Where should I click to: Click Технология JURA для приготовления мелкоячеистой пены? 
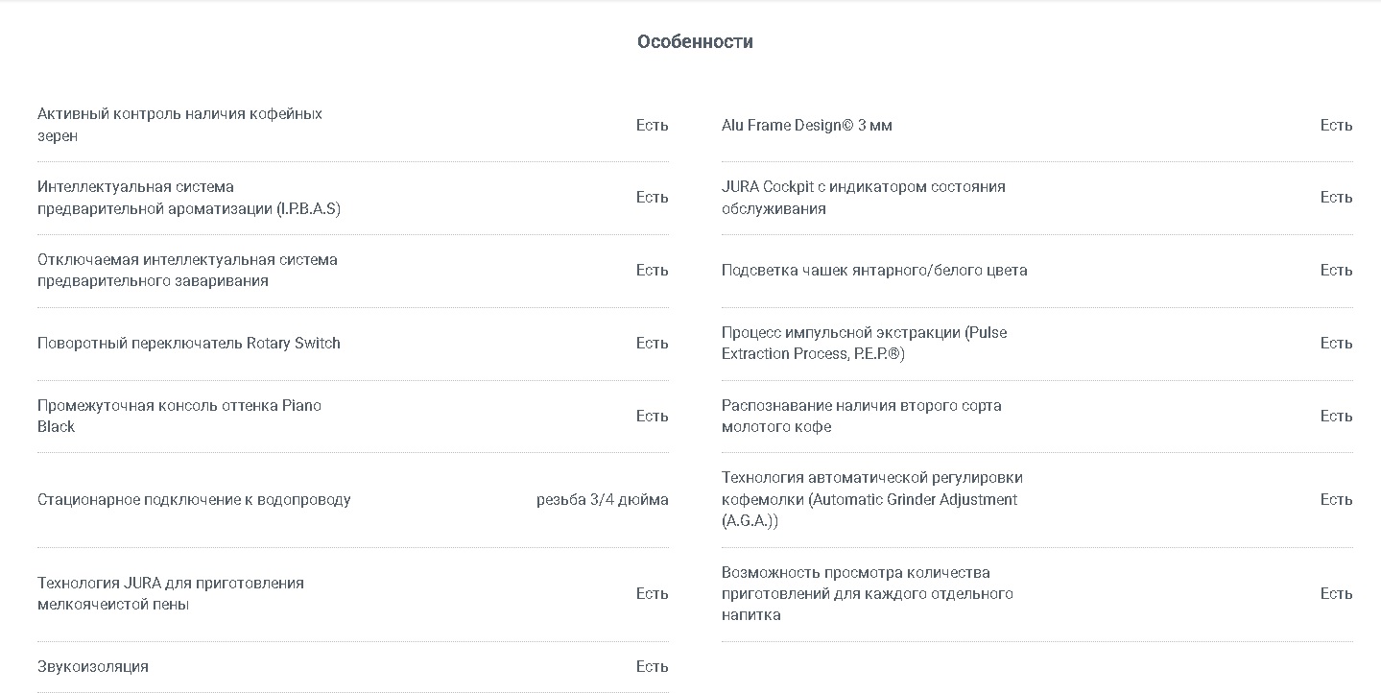point(171,594)
